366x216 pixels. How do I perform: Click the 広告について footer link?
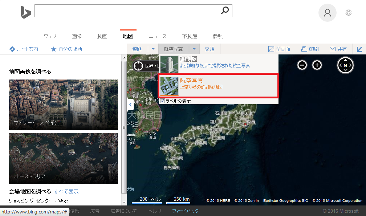124,211
